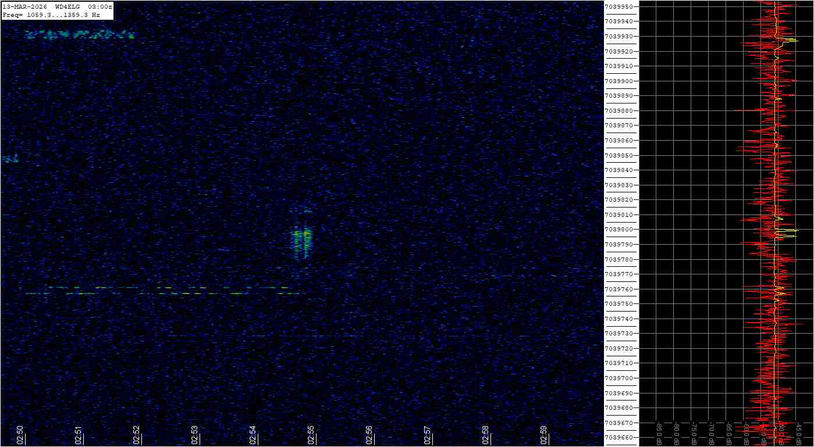Viewport: 814px width, 447px height.
Task: Click the Freq range text in header
Action: (x=51, y=15)
